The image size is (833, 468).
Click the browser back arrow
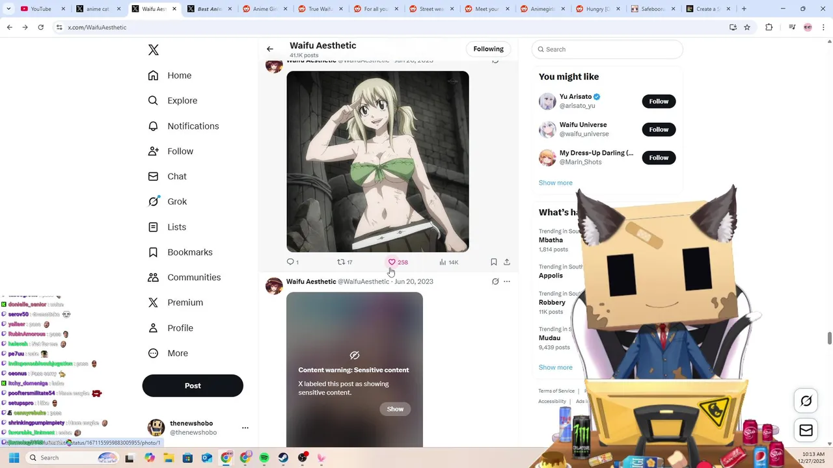pos(9,27)
